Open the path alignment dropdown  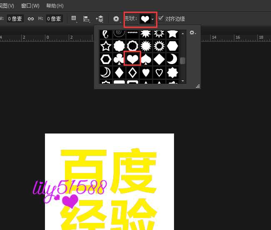(87, 19)
